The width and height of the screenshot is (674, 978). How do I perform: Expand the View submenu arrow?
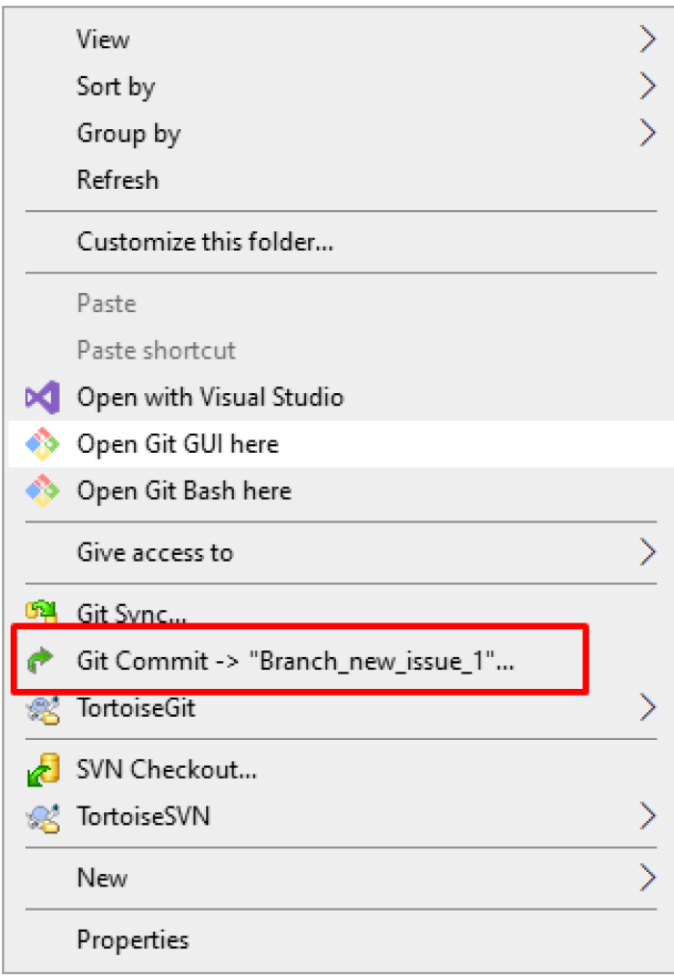coord(648,40)
